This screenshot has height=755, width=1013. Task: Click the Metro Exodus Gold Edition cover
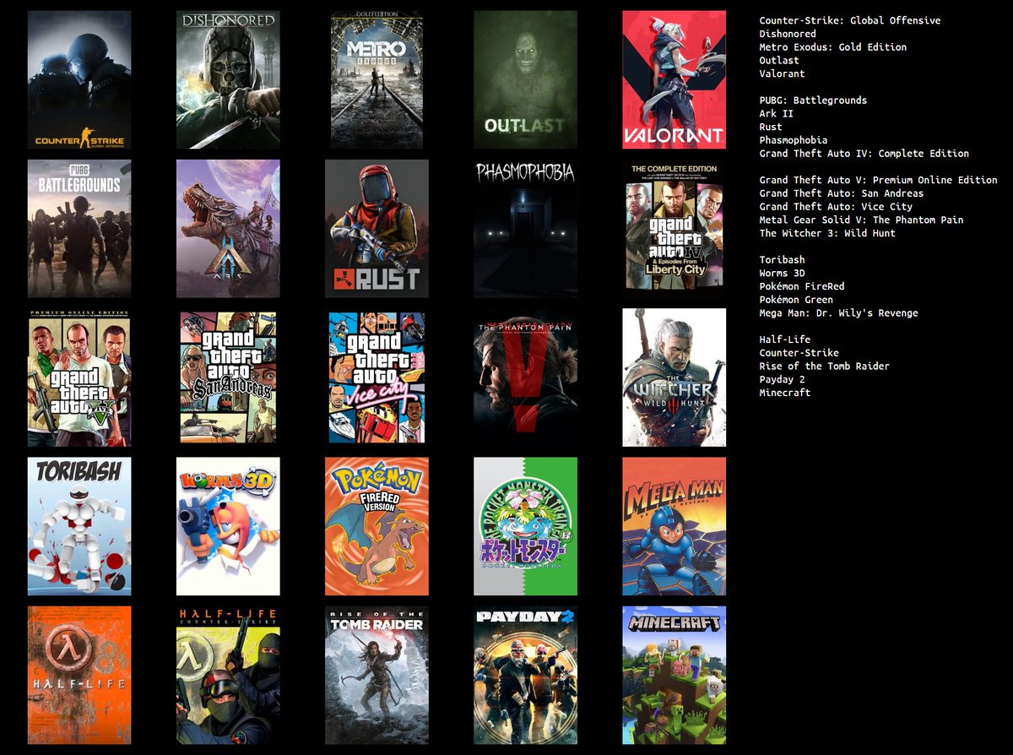point(376,79)
